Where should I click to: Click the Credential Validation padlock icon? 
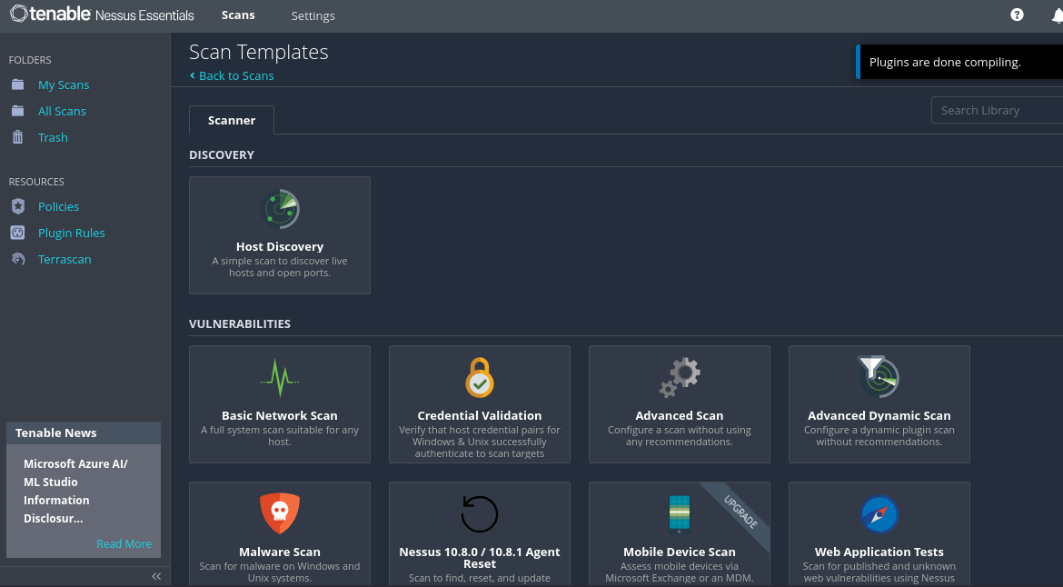click(x=480, y=377)
